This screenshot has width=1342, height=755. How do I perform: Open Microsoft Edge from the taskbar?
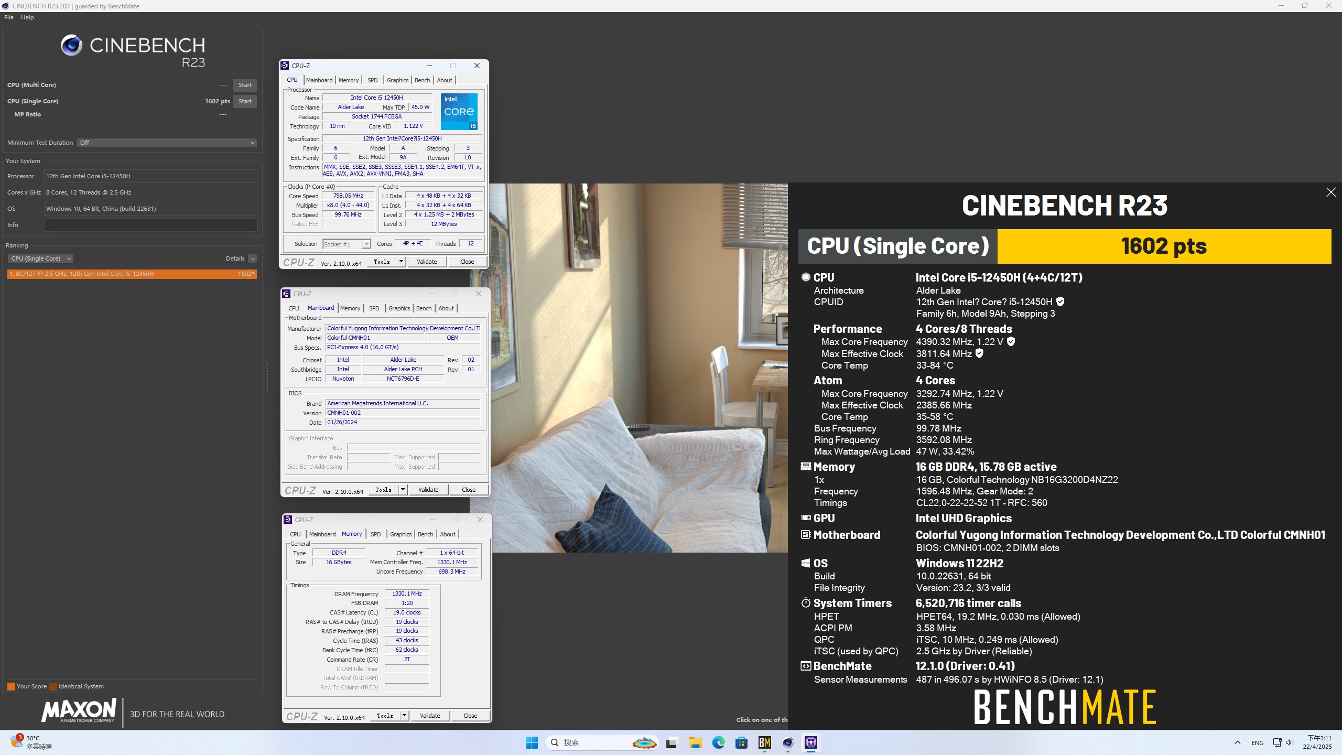[x=718, y=742]
